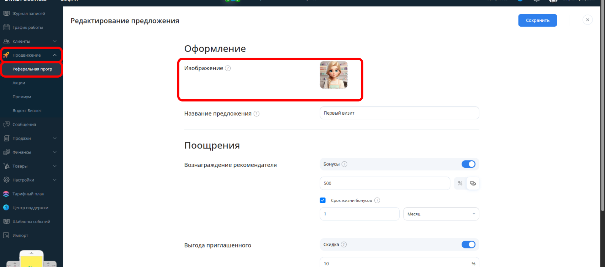Select the percent reward type icon

[x=460, y=183]
